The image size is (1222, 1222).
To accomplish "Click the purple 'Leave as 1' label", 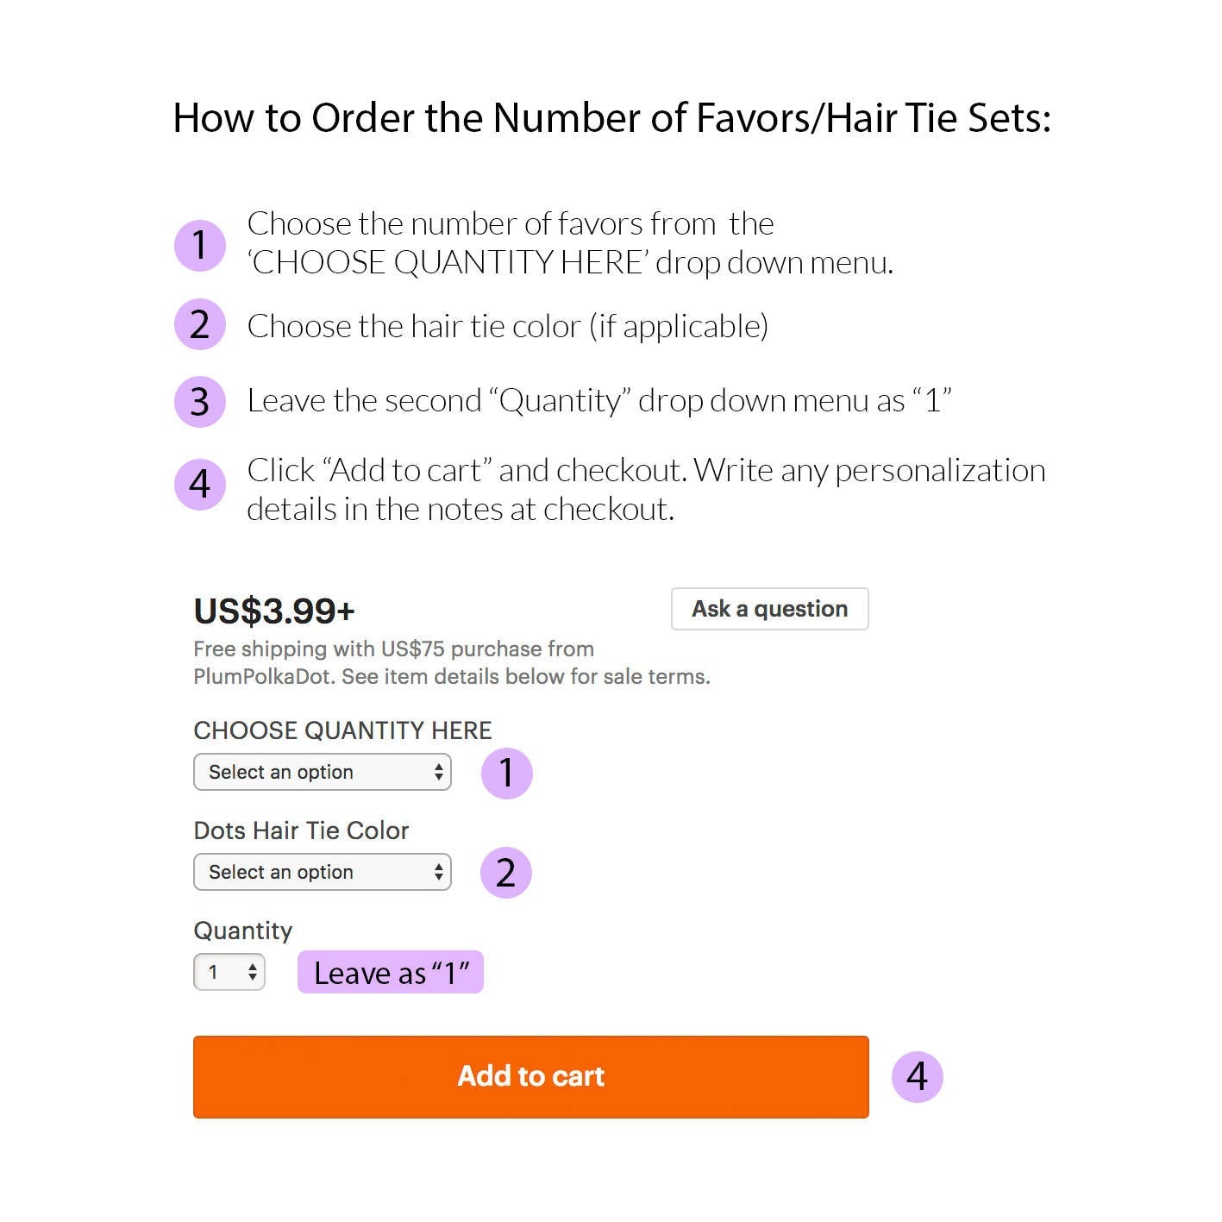I will tap(390, 973).
